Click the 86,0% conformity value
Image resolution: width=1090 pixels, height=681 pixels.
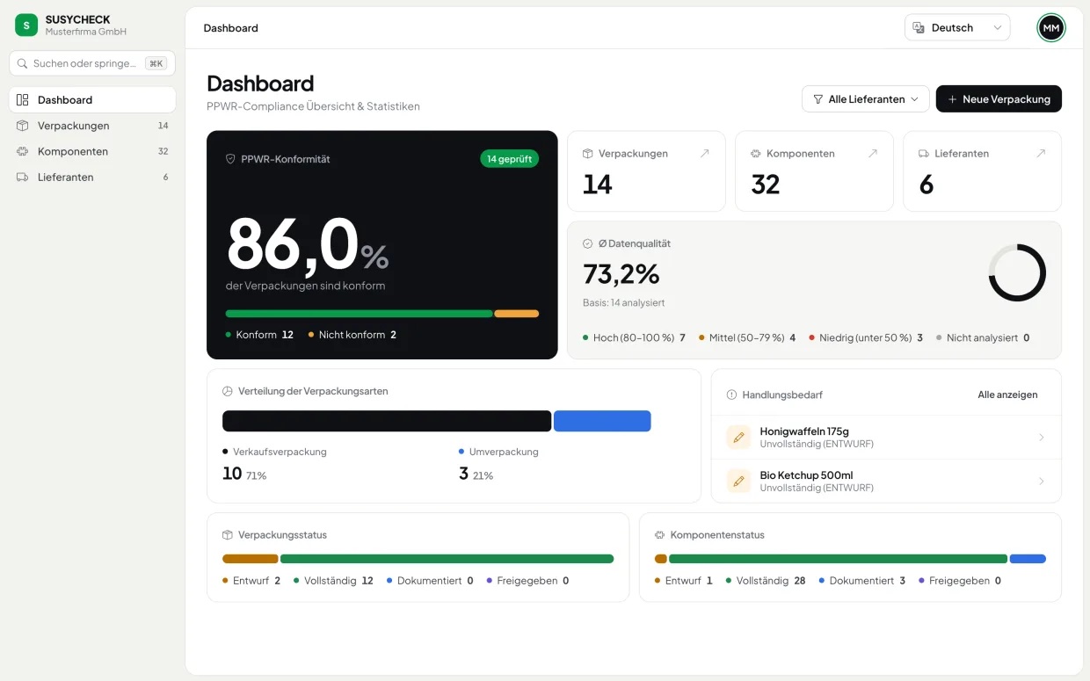[x=308, y=243]
